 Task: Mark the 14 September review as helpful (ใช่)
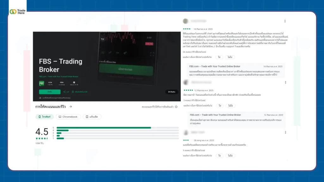click(219, 57)
